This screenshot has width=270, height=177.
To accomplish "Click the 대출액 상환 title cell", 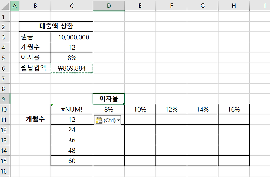I will coord(56,27).
